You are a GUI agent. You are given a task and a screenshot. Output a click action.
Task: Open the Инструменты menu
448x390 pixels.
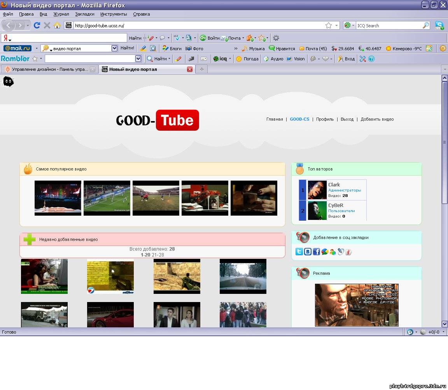coord(114,14)
